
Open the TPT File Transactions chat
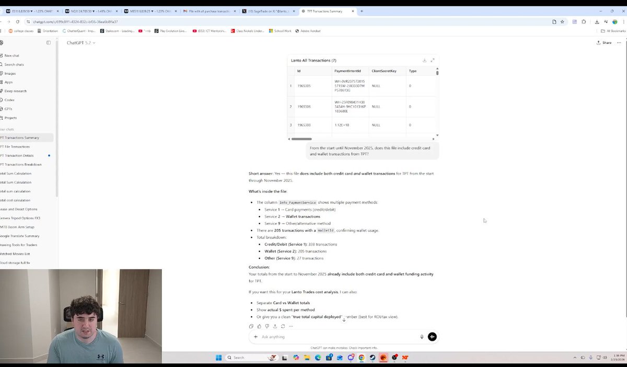(x=15, y=146)
